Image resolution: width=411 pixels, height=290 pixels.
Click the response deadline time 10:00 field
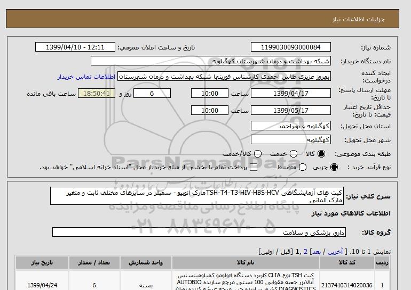click(210, 93)
